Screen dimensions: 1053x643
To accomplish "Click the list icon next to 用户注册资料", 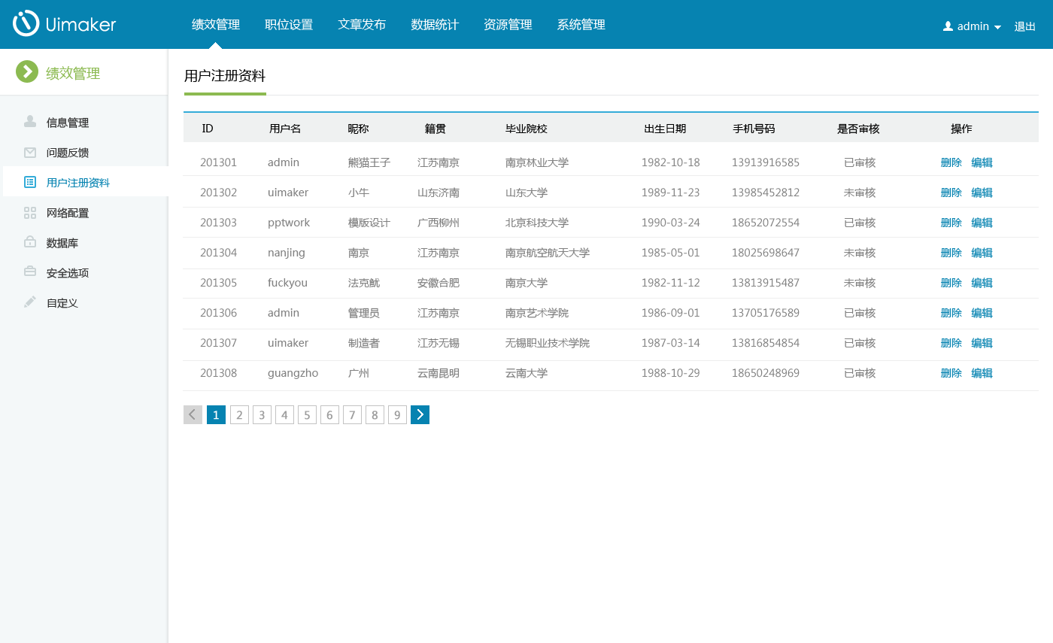I will (x=30, y=182).
